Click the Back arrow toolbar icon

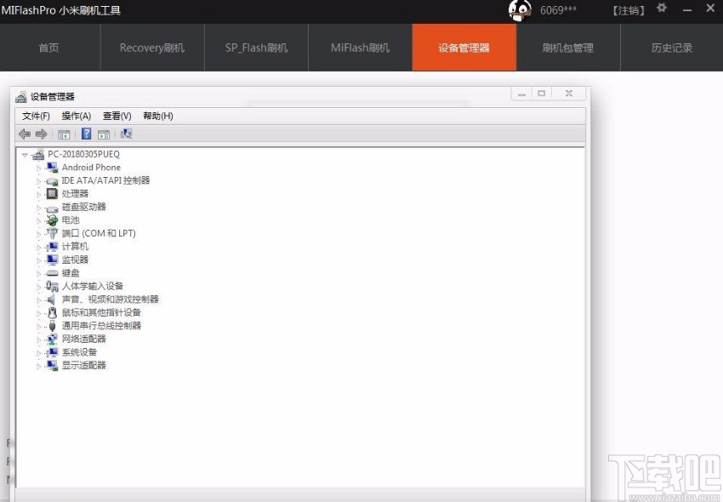point(25,134)
